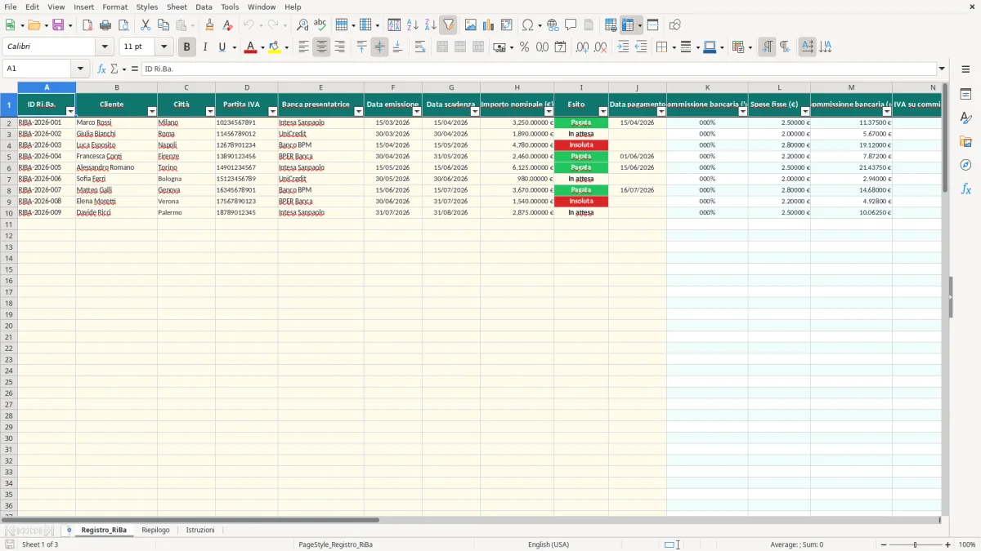This screenshot has width=981, height=551.
Task: Open the File menu
Action: pos(11,7)
